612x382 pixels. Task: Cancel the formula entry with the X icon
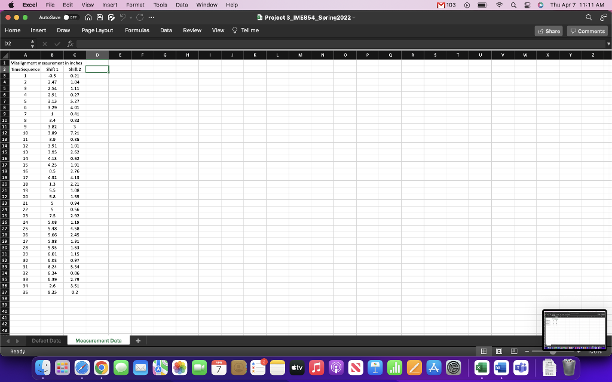[45, 44]
